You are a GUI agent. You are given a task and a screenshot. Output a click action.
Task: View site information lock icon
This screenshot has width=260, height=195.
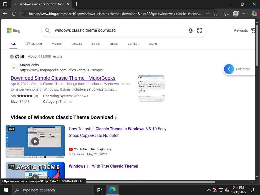24,14
